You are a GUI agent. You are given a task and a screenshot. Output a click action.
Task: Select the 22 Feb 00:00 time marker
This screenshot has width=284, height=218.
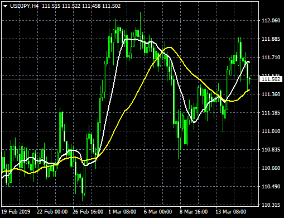pyautogui.click(x=52, y=212)
